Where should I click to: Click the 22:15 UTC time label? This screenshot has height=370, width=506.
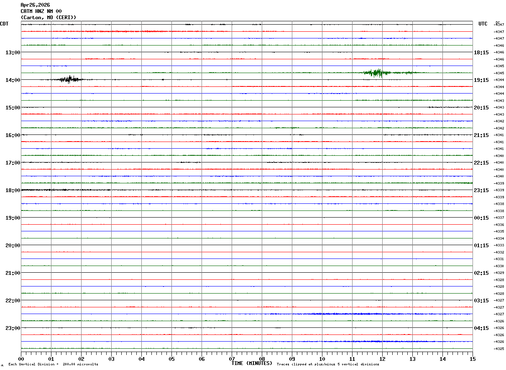(481, 162)
